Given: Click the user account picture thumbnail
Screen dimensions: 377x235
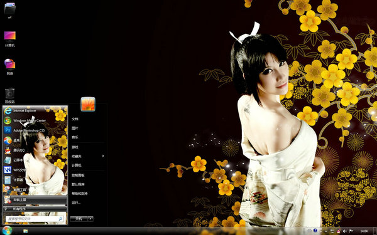Looking at the screenshot, I should point(88,104).
